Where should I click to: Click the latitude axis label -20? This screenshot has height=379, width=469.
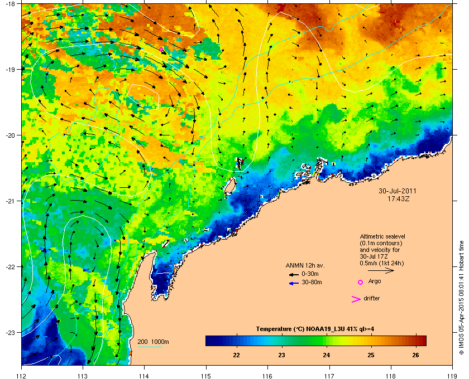click(10, 135)
